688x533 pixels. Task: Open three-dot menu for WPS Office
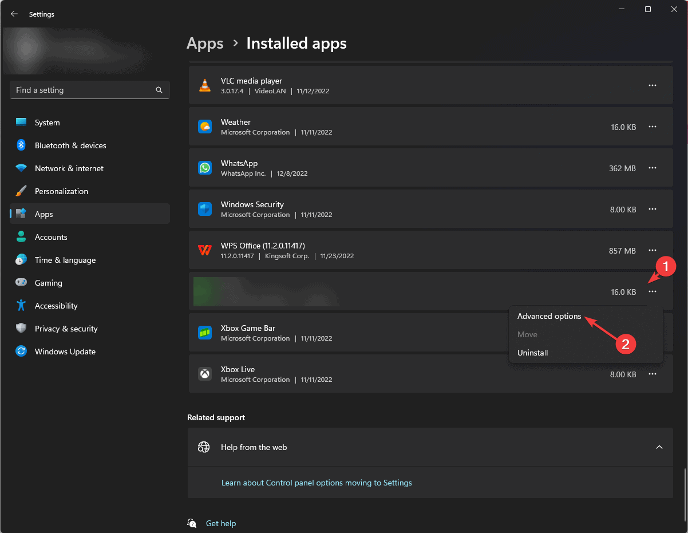(652, 250)
